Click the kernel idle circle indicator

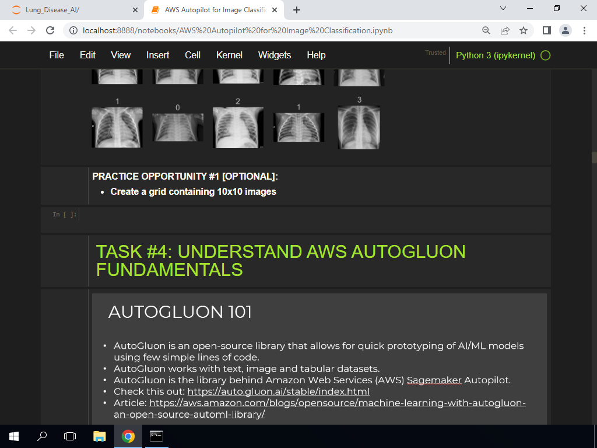click(x=546, y=55)
